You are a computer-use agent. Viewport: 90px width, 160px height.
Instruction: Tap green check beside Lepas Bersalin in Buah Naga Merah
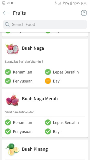(x=48, y=122)
